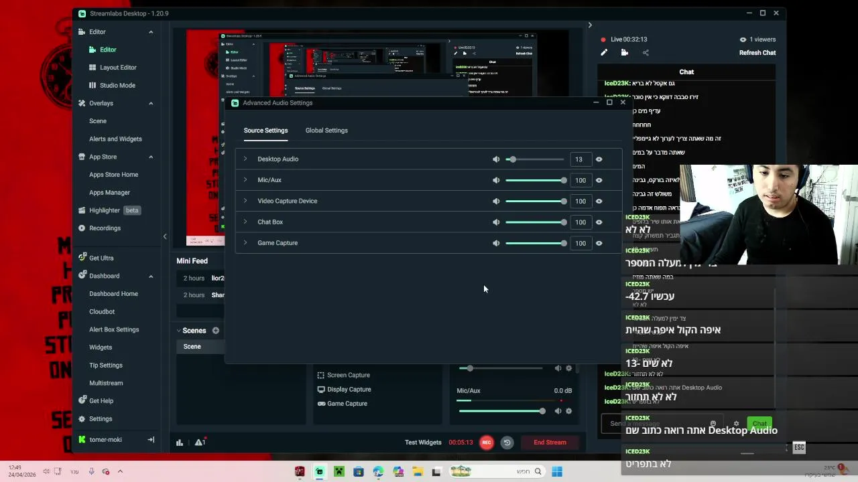
Task: Expand the Desktop Audio settings row
Action: (x=245, y=159)
